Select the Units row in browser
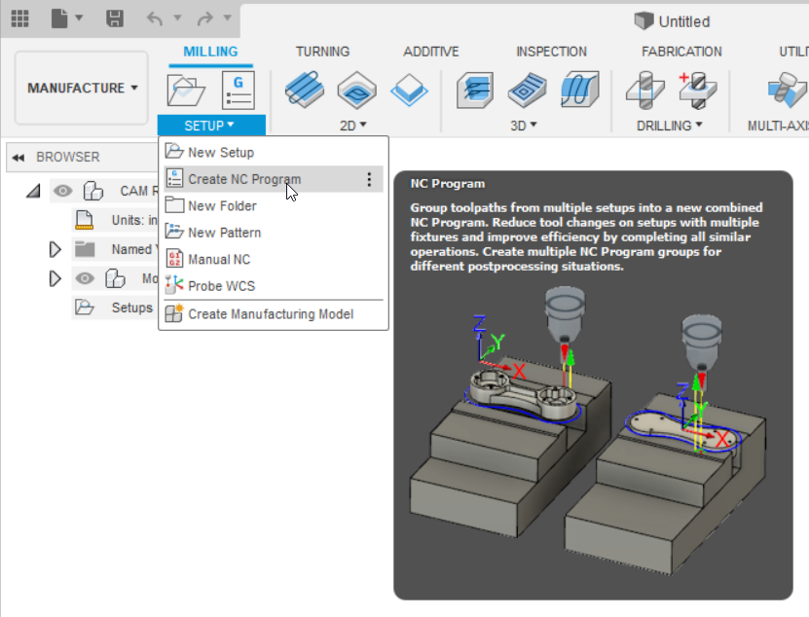Image resolution: width=809 pixels, height=617 pixels. click(115, 220)
